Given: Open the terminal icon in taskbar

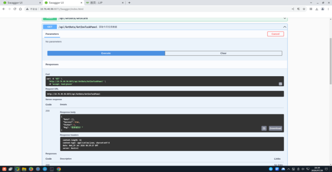Looking at the screenshot, I should point(51,169).
